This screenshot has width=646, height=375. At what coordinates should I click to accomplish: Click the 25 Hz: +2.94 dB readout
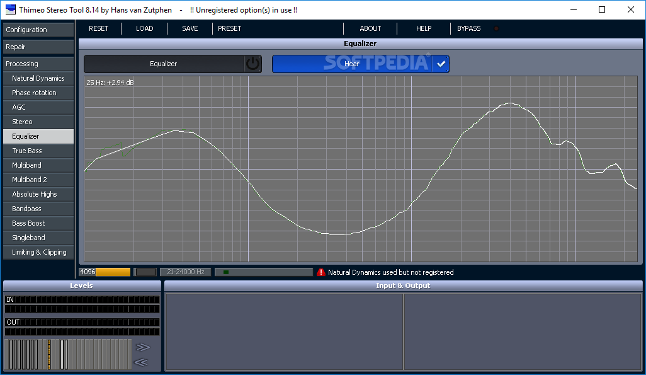(110, 83)
